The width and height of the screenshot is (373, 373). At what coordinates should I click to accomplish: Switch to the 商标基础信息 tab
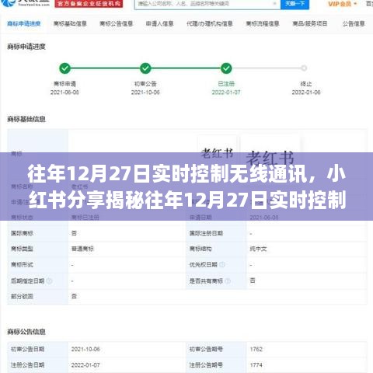(x=70, y=24)
